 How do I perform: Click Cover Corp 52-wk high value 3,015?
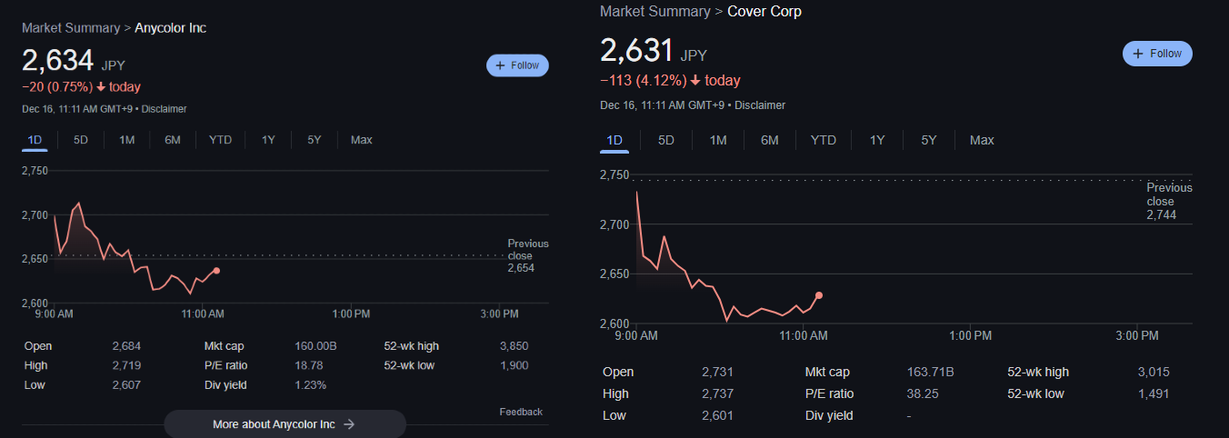(1153, 372)
